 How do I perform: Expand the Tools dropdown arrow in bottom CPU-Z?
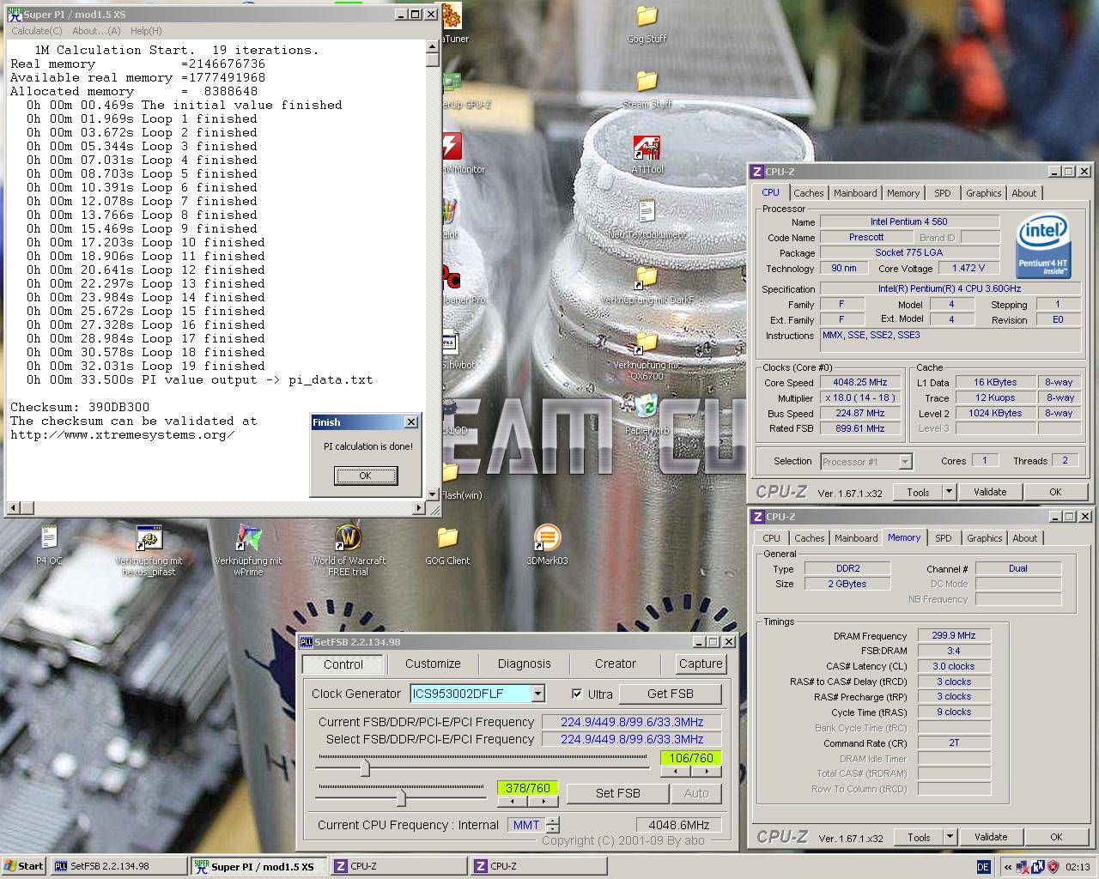pyautogui.click(x=950, y=837)
